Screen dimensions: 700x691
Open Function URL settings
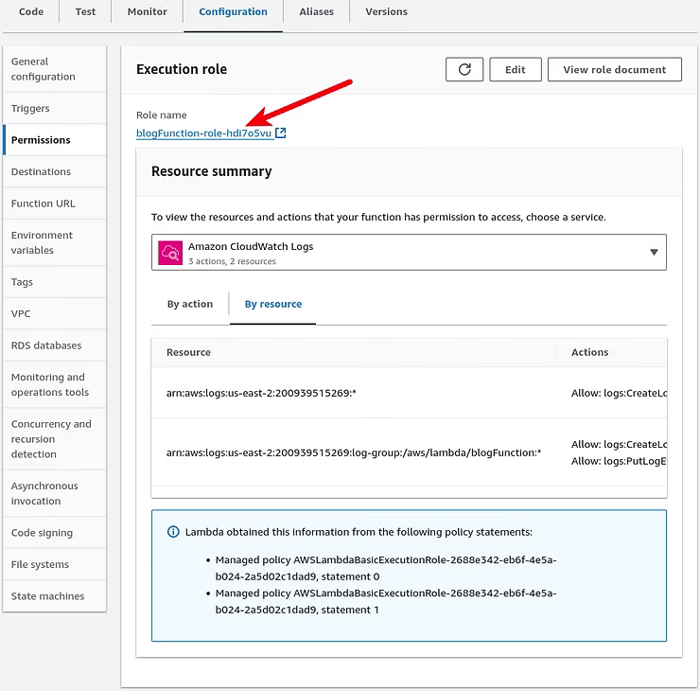click(x=55, y=204)
